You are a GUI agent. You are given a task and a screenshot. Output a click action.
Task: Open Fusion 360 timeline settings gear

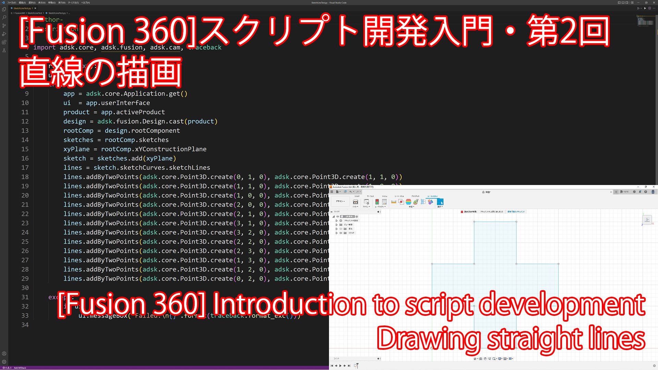(x=654, y=366)
